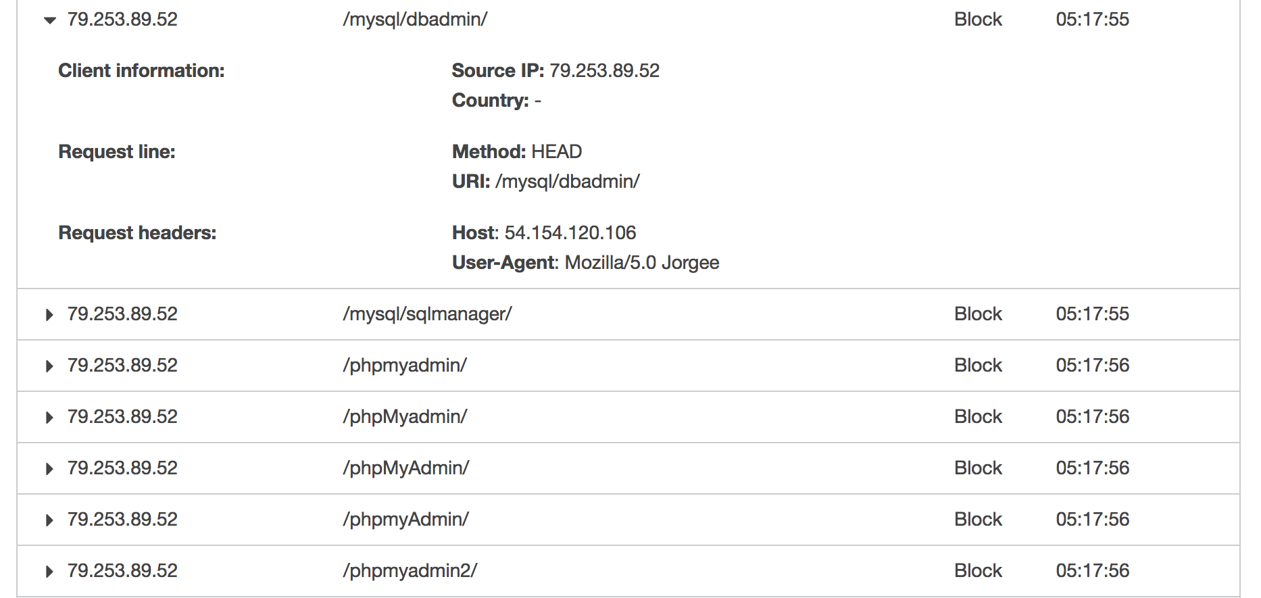Image resolution: width=1261 pixels, height=598 pixels.
Task: Expand the /phpmyadmin2/ request row
Action: pyautogui.click(x=49, y=572)
